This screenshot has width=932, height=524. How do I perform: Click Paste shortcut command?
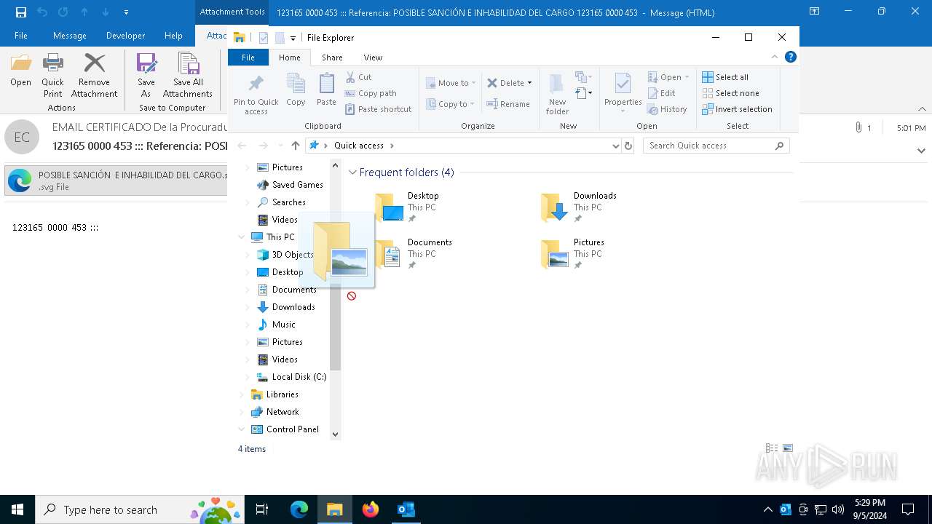[379, 109]
